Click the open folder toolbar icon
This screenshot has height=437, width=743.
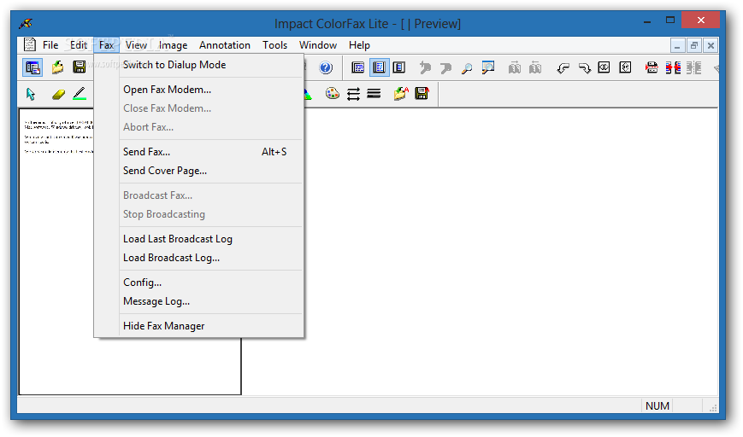[x=58, y=67]
